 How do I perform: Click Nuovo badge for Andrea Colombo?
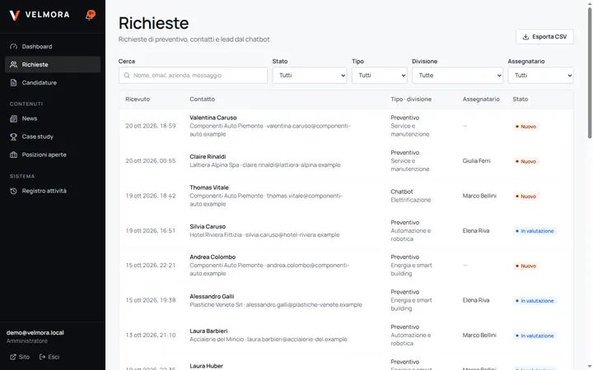525,266
